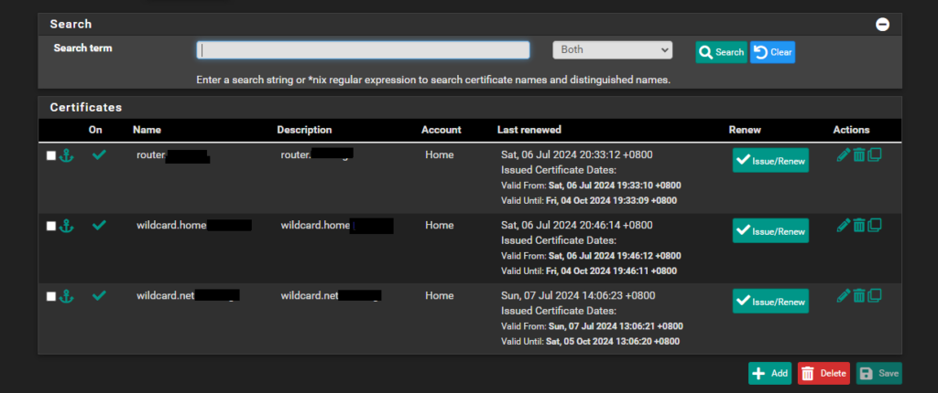Image resolution: width=938 pixels, height=393 pixels.
Task: Toggle the enabled checkmark for wildcard.home
Action: (99, 225)
